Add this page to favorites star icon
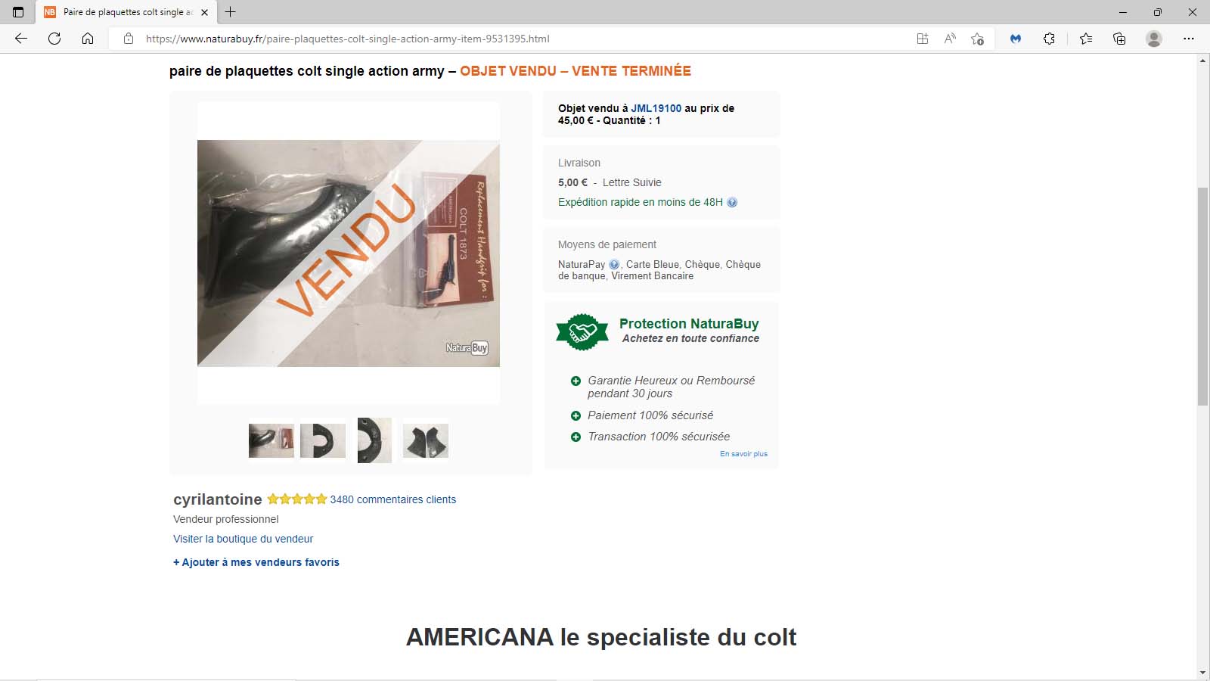 (x=977, y=39)
